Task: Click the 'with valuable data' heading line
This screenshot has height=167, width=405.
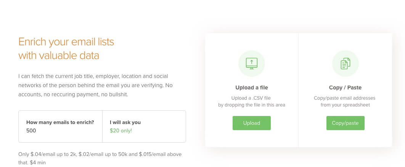Action: (x=59, y=56)
